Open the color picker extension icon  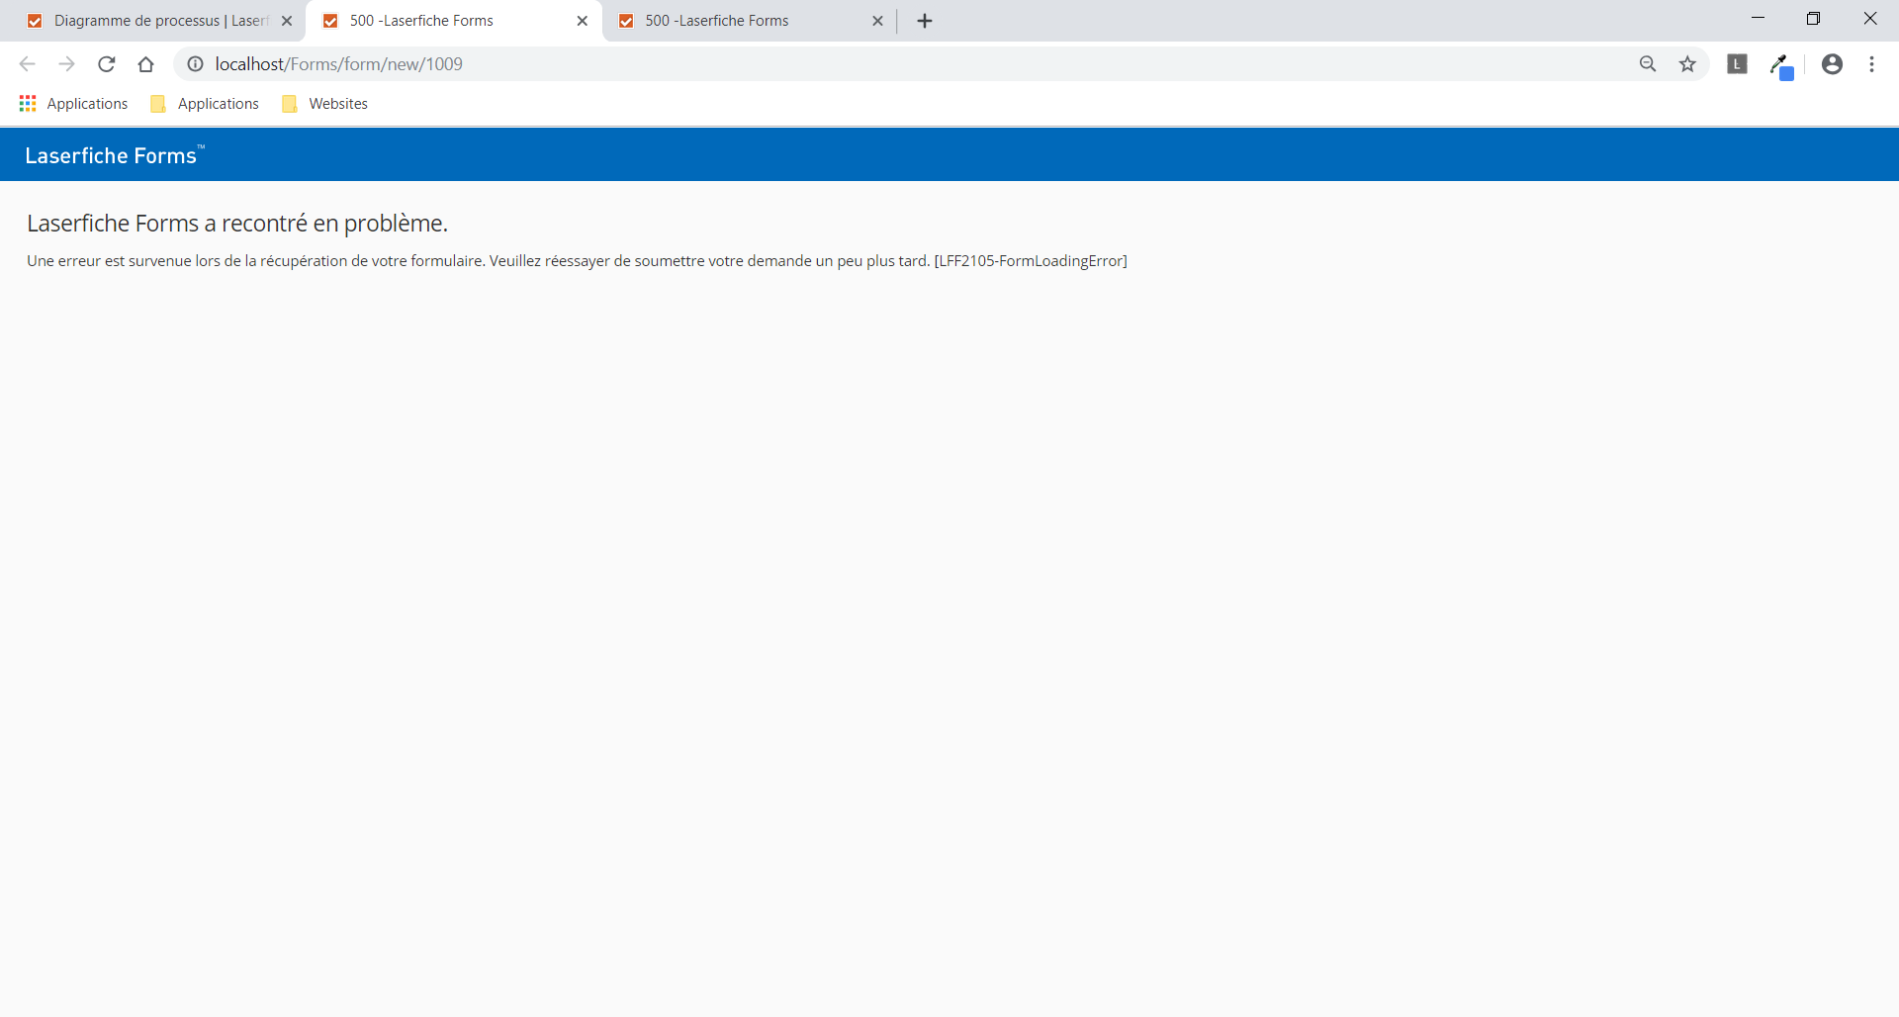tap(1781, 66)
